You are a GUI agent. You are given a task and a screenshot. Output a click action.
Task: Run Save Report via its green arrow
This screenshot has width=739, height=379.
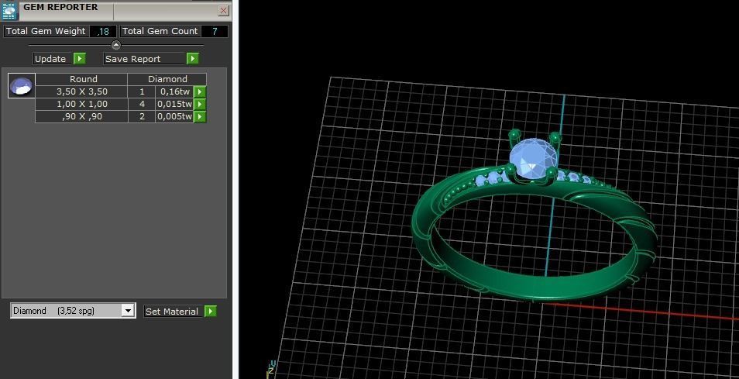click(x=193, y=59)
